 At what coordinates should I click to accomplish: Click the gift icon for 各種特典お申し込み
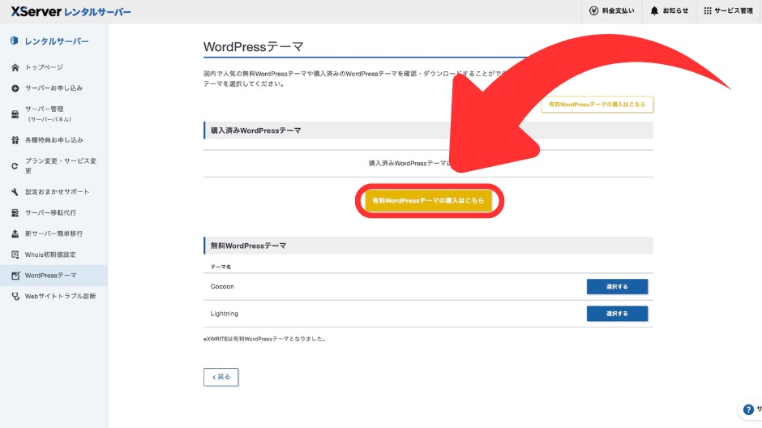(15, 140)
